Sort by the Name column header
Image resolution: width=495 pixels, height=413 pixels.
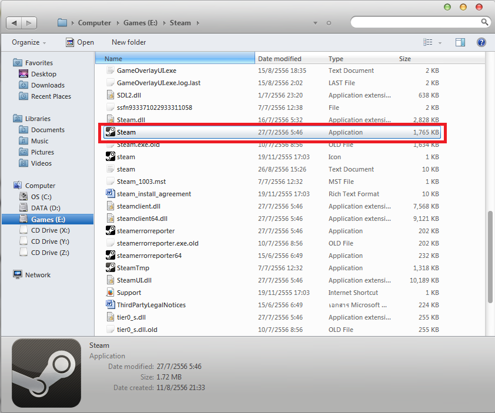click(175, 59)
